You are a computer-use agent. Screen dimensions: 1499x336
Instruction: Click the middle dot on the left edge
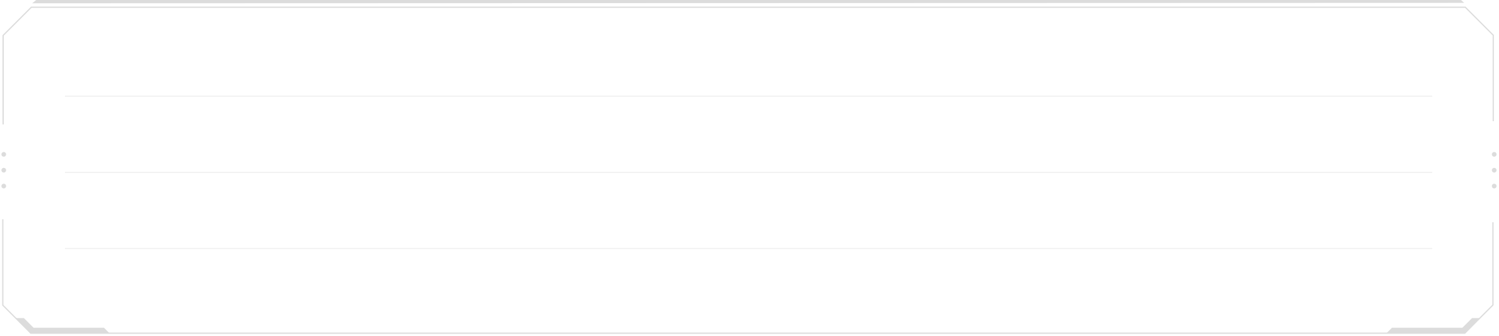(x=4, y=170)
